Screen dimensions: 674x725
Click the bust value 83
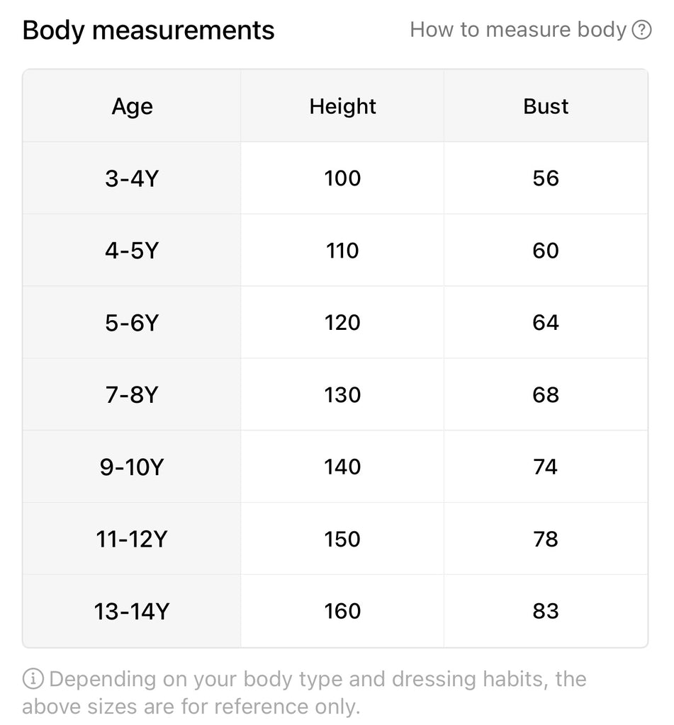546,612
